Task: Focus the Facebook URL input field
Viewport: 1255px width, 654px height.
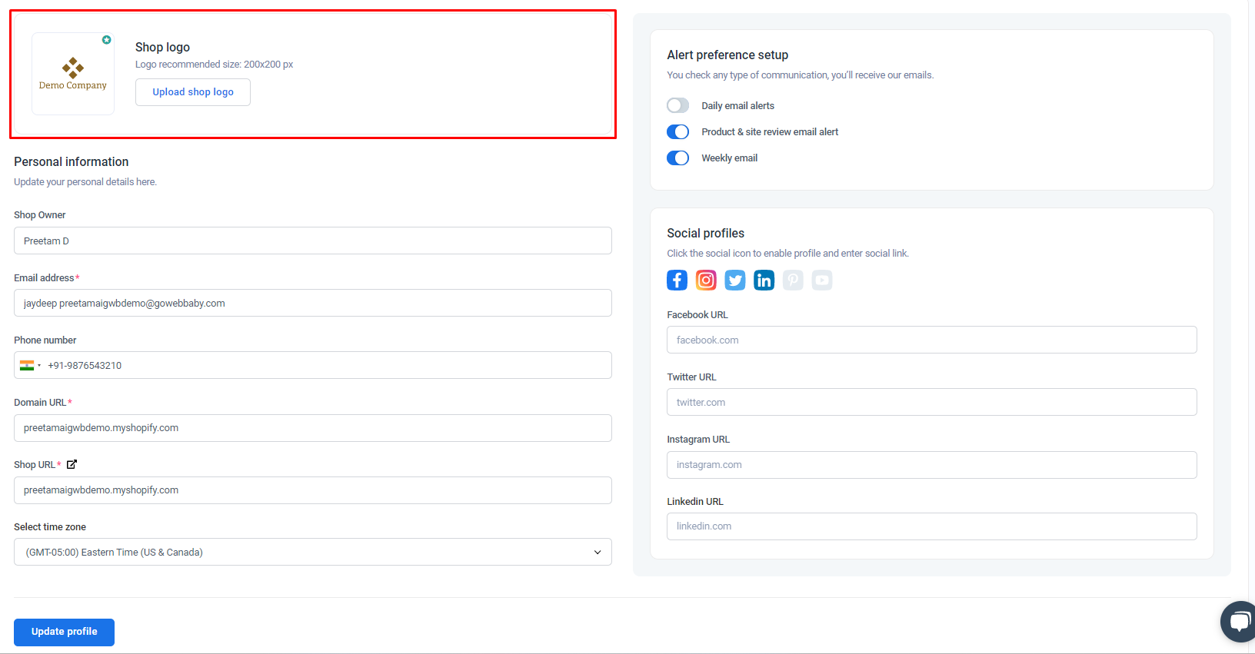Action: [x=932, y=340]
